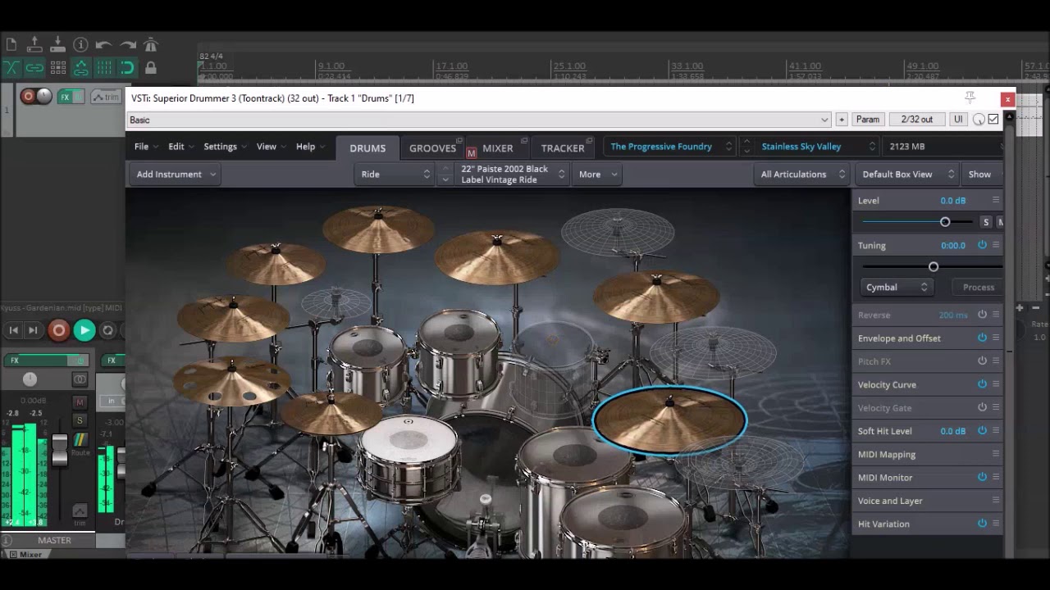This screenshot has width=1050, height=590.
Task: Open MIDI Mapping options menu icon
Action: tap(996, 454)
